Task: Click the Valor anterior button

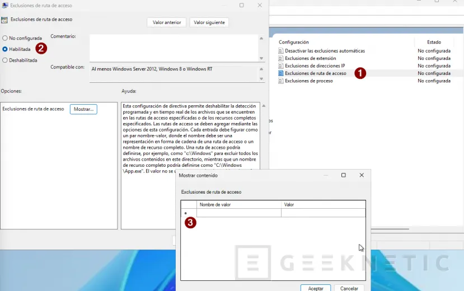Action: [x=167, y=22]
